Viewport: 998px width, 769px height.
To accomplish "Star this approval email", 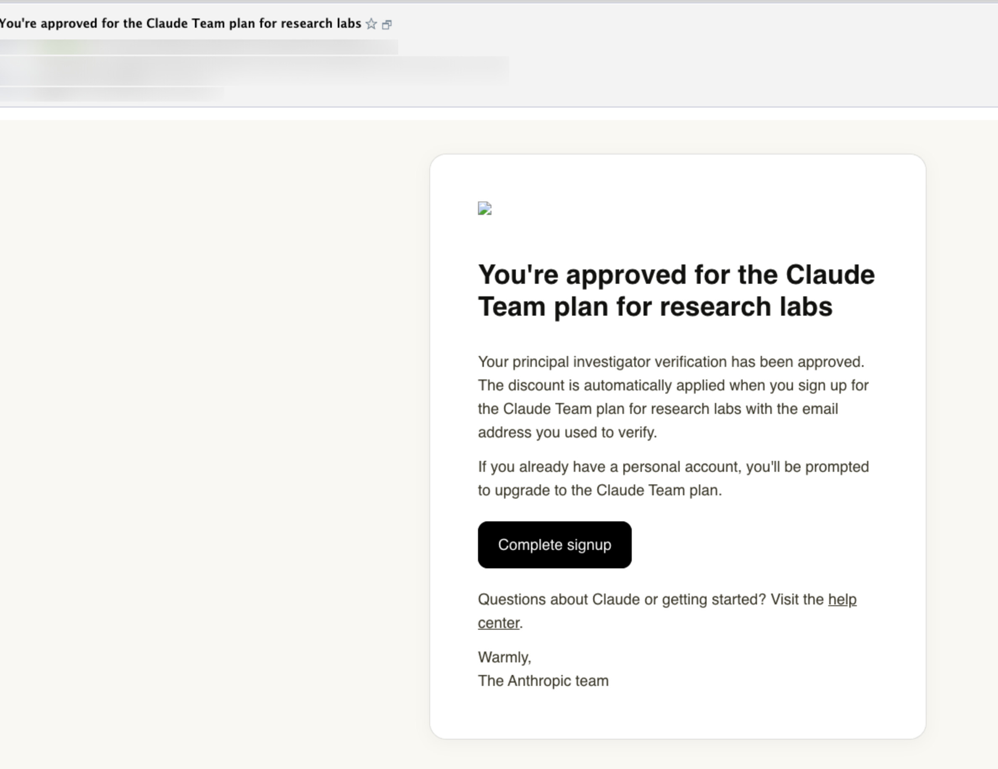I will (371, 24).
